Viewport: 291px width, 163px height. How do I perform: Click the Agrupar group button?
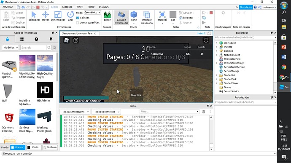186,13
